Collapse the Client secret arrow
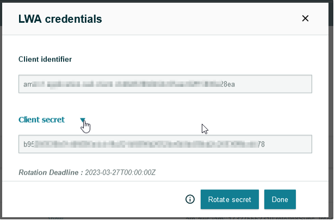335x221 pixels. click(83, 120)
